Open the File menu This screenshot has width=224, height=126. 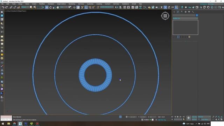[x=2, y=4]
